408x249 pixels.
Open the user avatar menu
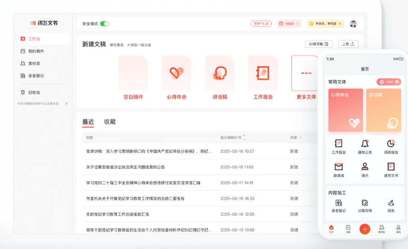(x=353, y=23)
